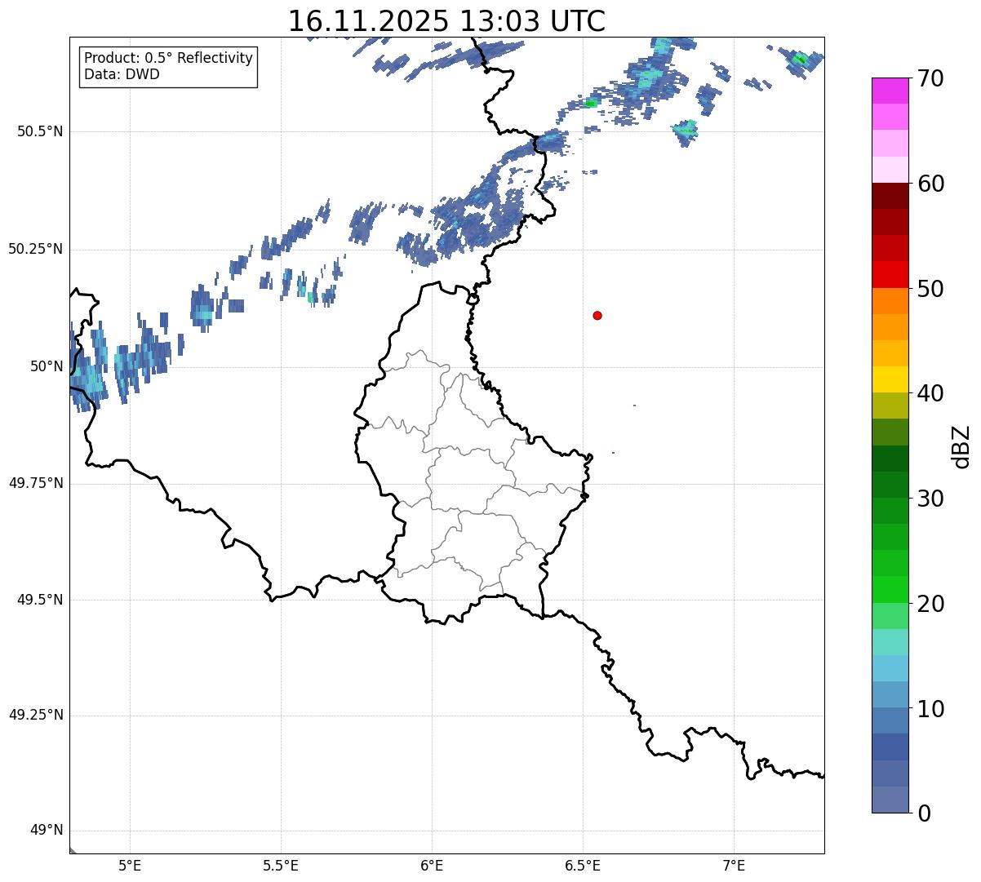981x882 pixels.
Task: Click the light pink colorbar segment above 60
Action: pos(890,170)
